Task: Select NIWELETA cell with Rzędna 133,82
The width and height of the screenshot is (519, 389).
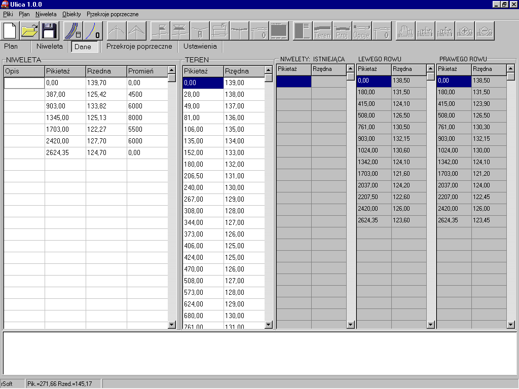Action: (106, 106)
